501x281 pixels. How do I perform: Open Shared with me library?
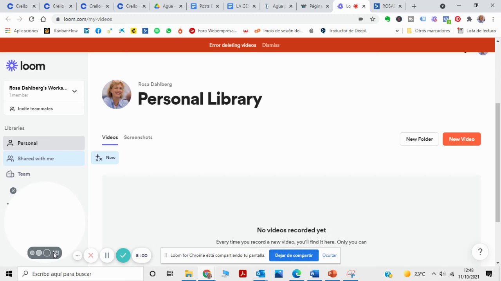pos(44,158)
